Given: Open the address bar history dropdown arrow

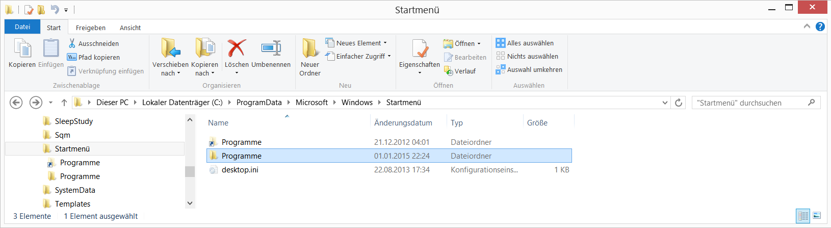Looking at the screenshot, I should (x=665, y=103).
